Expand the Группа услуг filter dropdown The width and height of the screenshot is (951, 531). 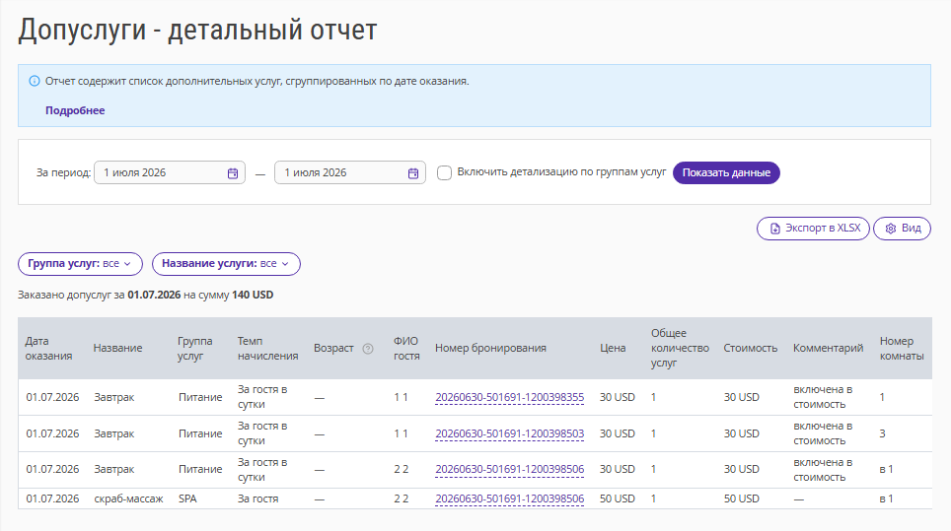click(x=80, y=264)
